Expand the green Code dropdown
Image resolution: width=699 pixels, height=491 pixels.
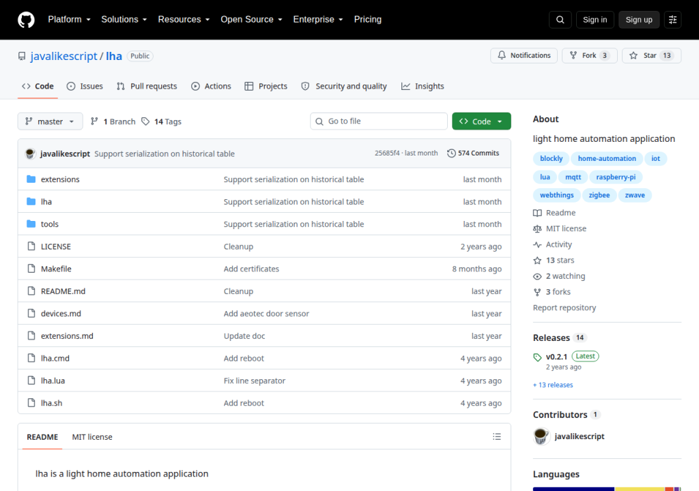click(x=481, y=121)
